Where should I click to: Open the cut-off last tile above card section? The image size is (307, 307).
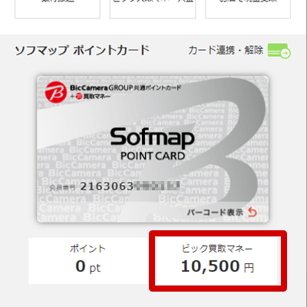point(248,9)
